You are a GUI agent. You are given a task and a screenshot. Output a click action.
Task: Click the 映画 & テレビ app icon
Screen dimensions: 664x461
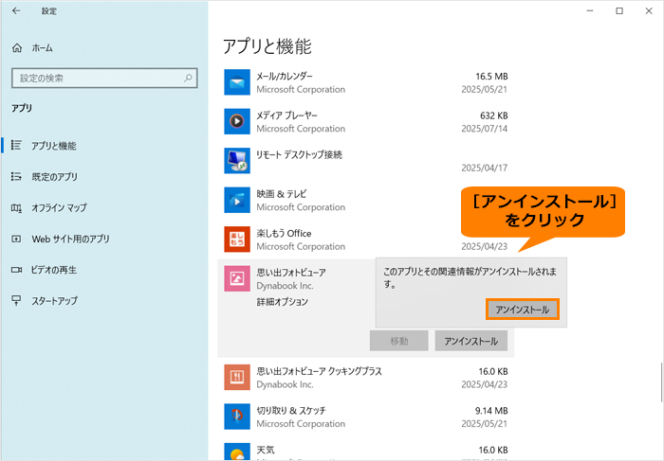(237, 201)
